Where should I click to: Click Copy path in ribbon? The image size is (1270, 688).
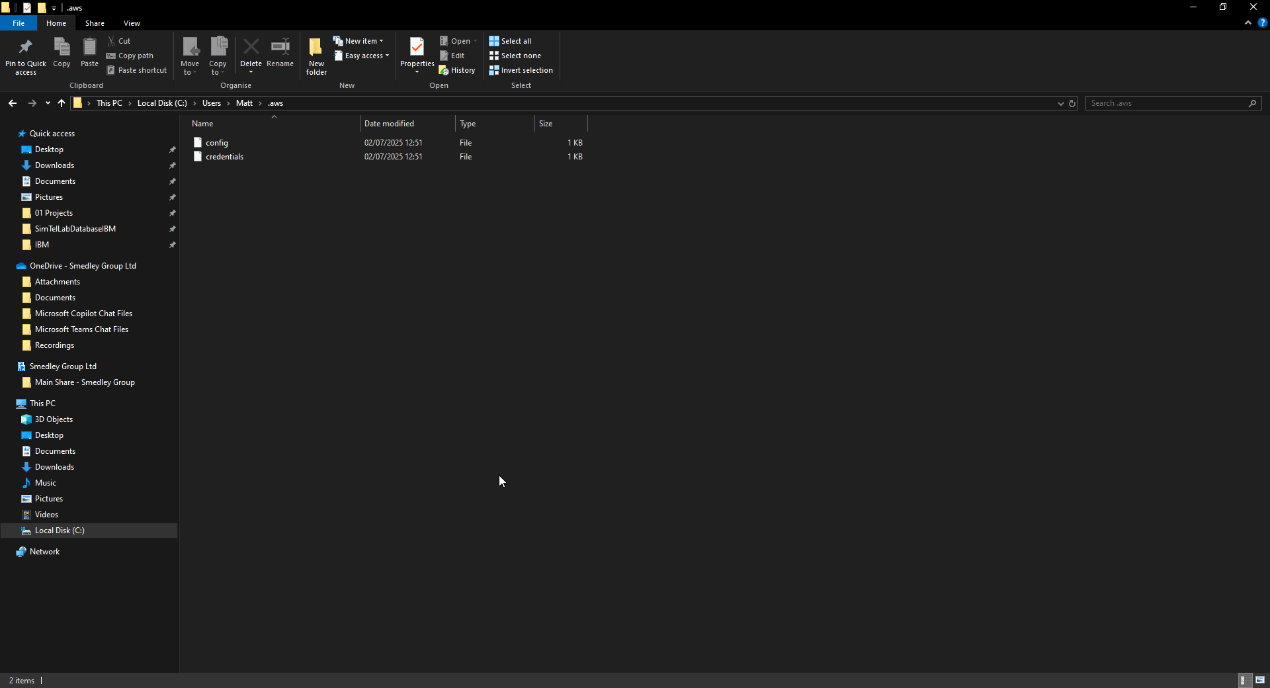[x=130, y=56]
